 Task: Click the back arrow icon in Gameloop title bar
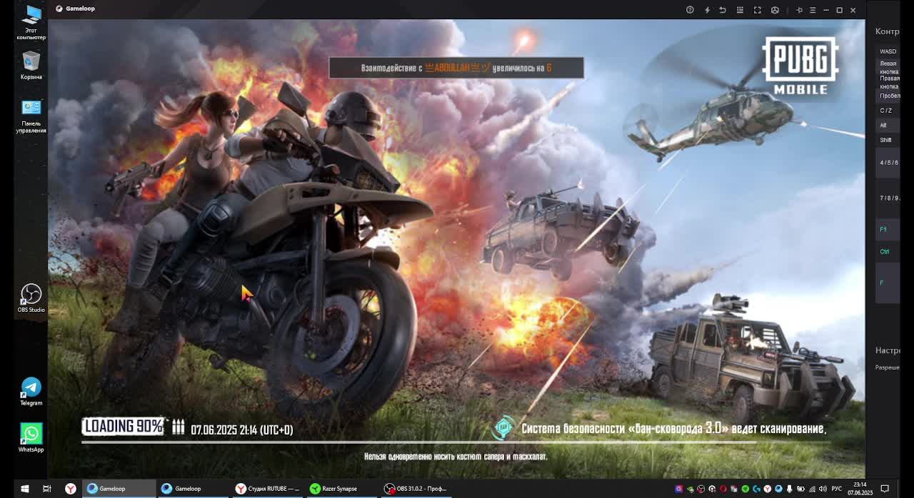[723, 10]
